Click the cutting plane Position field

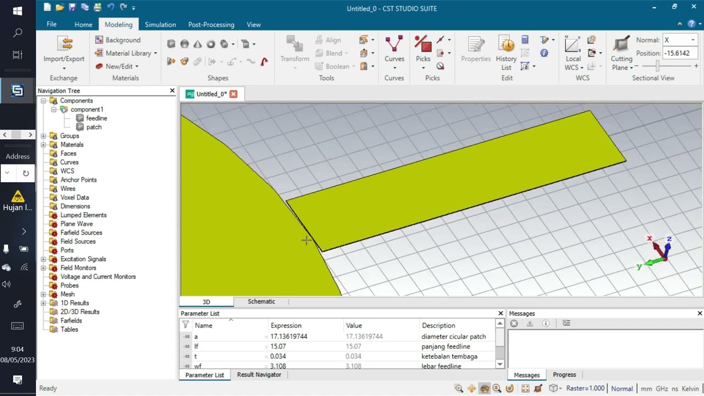679,53
